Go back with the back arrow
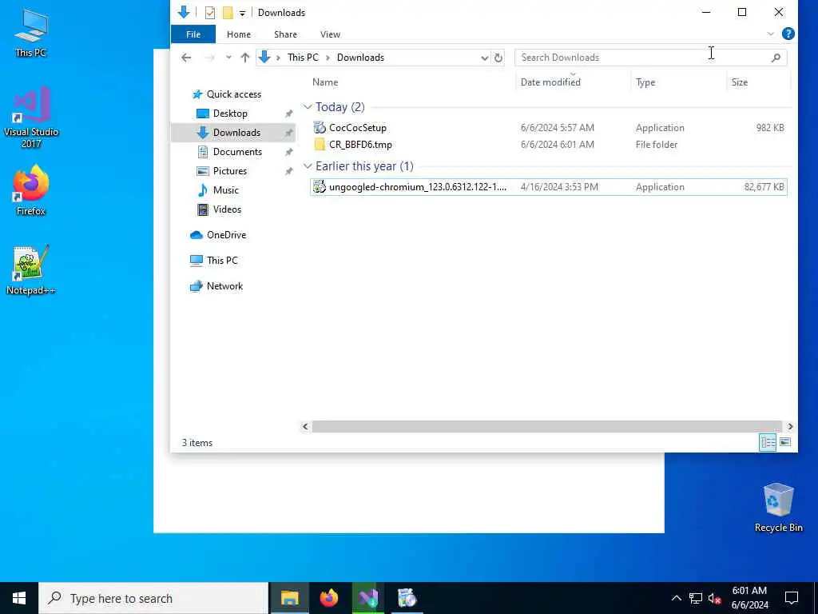Viewport: 818px width, 614px height. [x=186, y=58]
